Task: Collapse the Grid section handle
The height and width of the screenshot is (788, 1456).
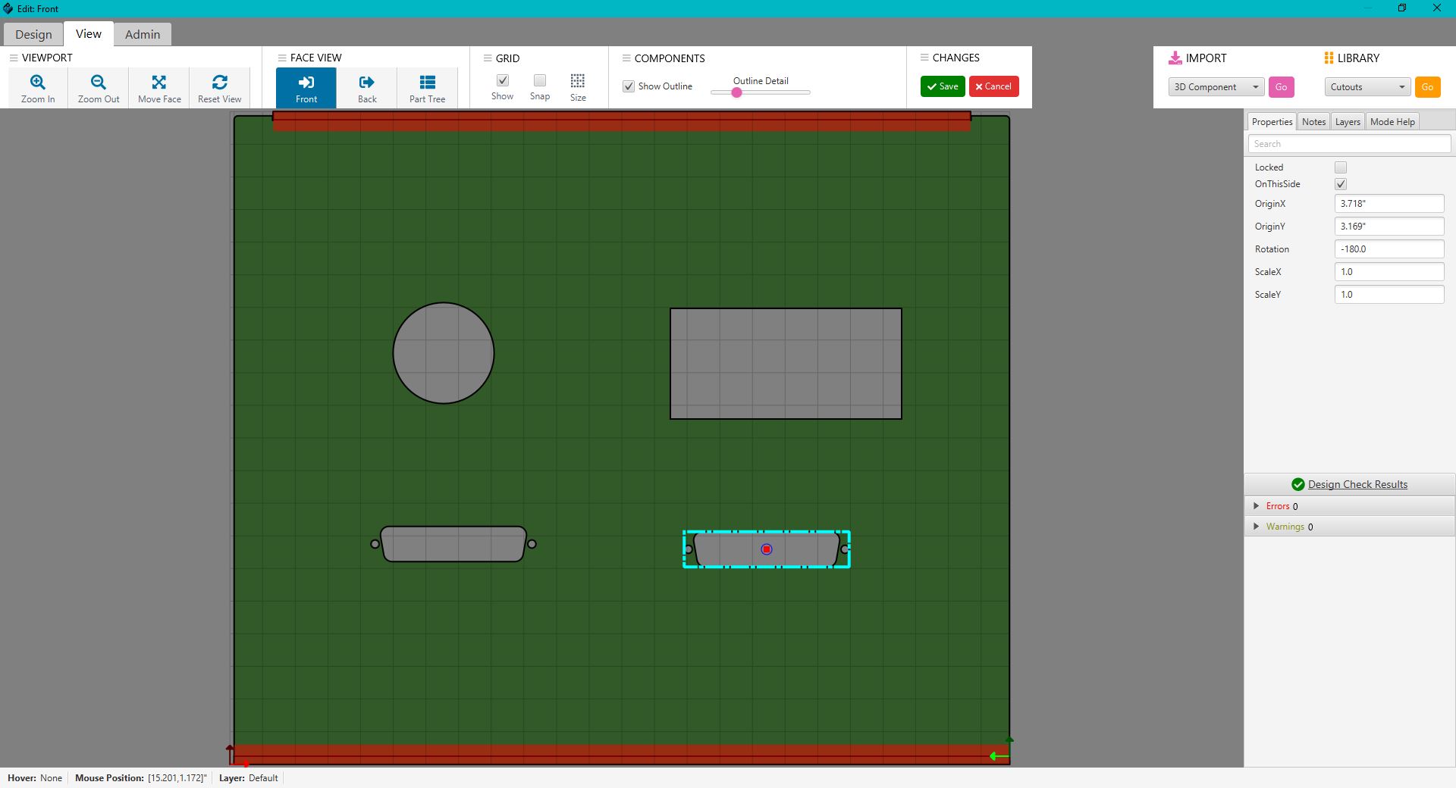Action: (x=488, y=58)
